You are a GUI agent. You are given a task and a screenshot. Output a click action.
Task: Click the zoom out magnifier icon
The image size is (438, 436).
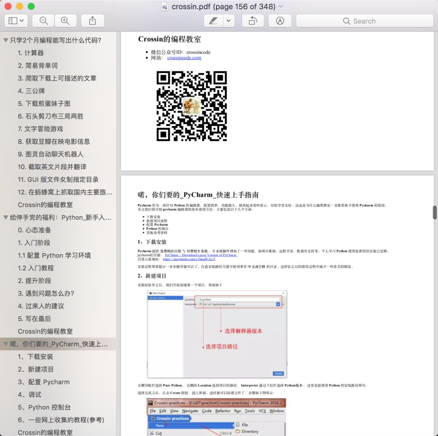(43, 21)
